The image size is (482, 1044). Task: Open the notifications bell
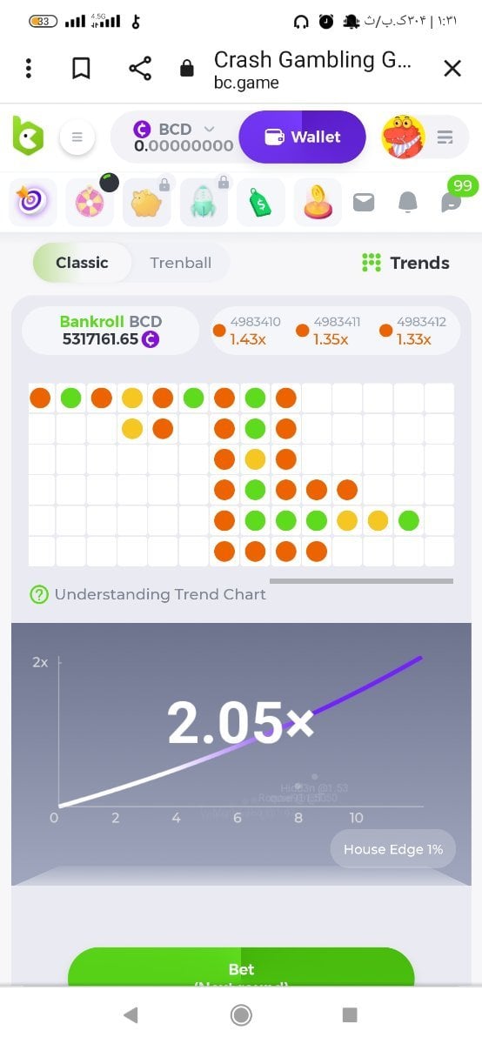[407, 203]
